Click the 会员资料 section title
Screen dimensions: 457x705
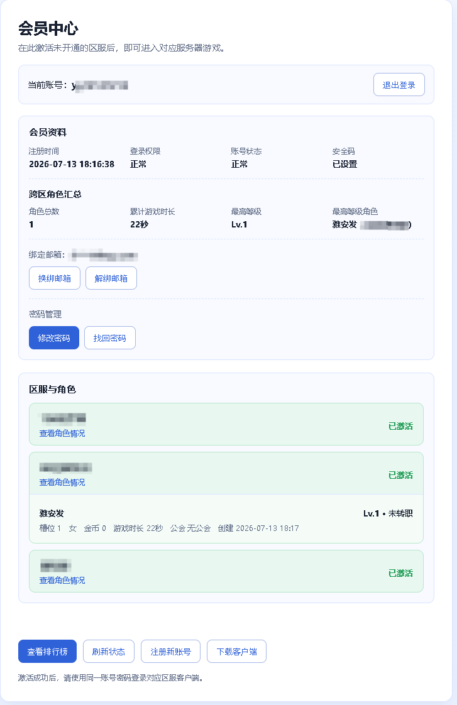click(48, 132)
